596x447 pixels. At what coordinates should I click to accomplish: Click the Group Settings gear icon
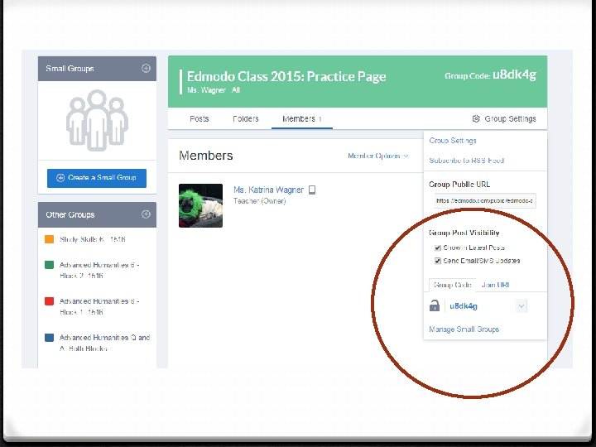[x=476, y=118]
